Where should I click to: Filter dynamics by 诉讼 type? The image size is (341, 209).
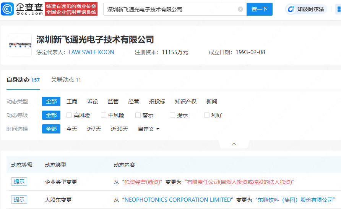coord(93,101)
